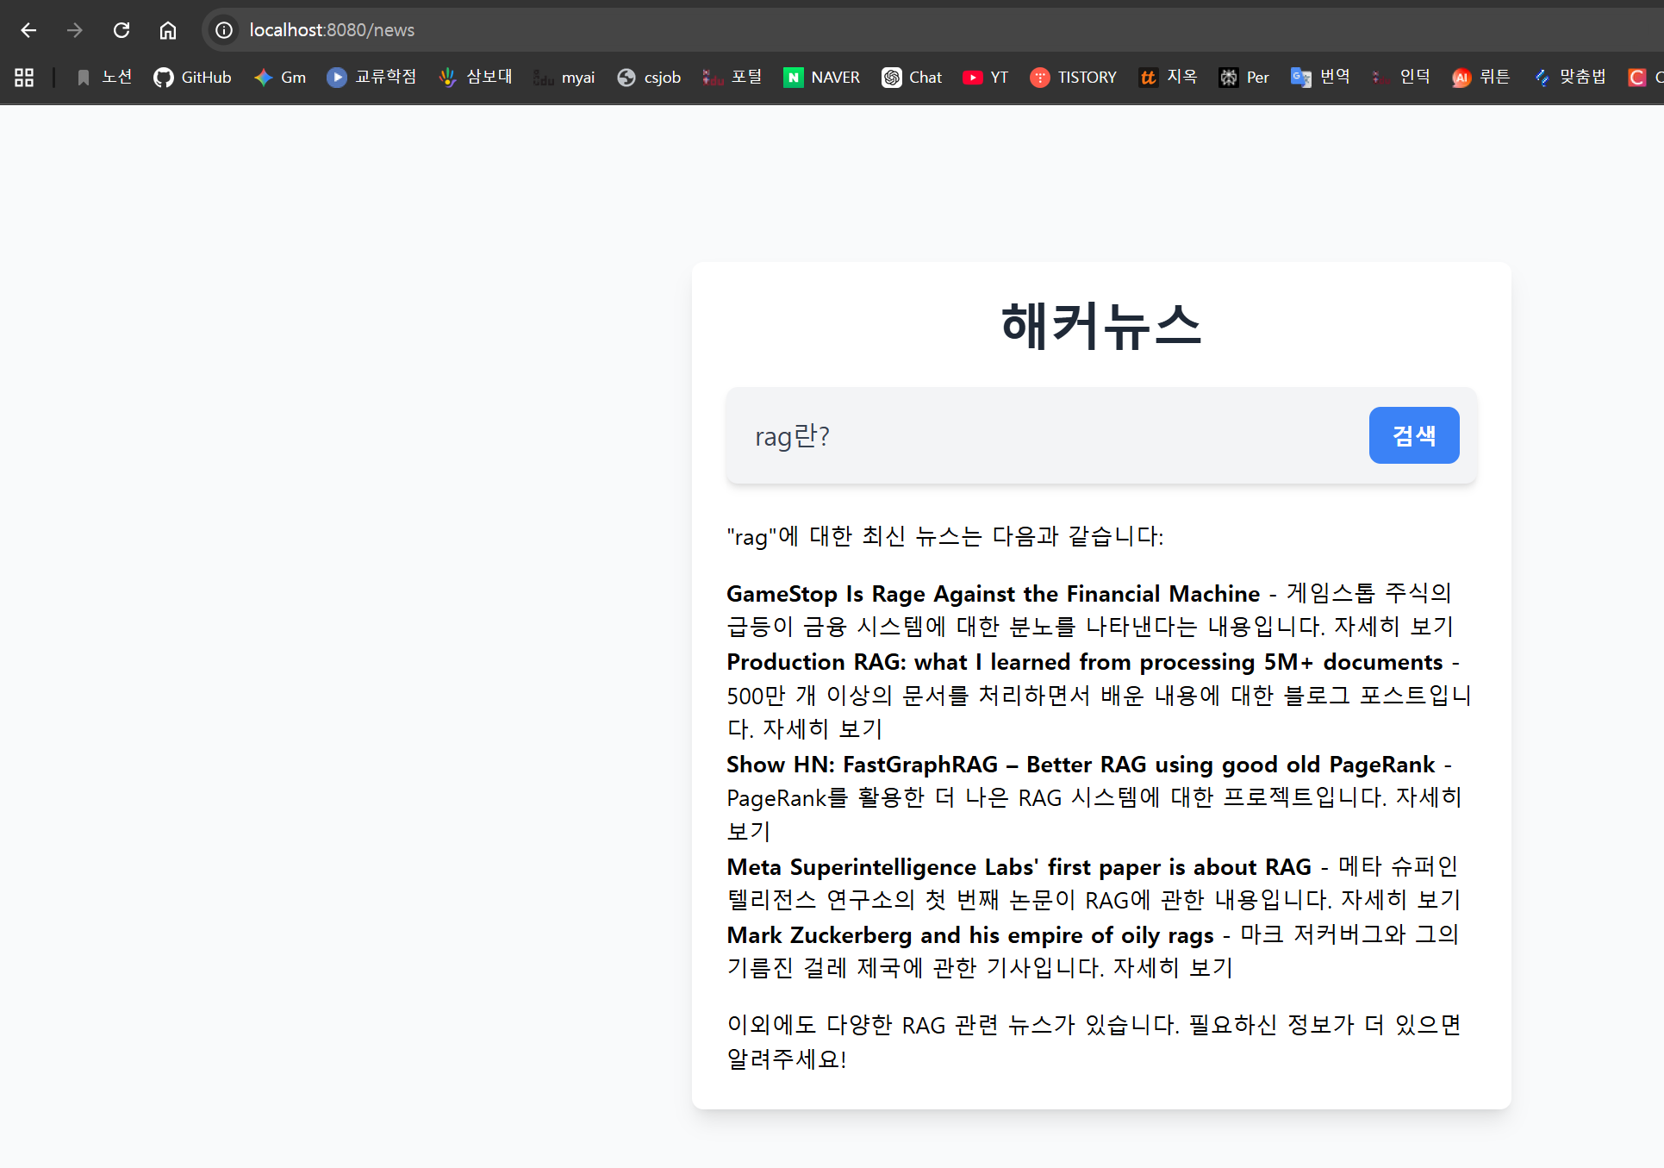Screen dimensions: 1664x1168
Task: Select the Meta Superintelligence Labs' first paper title
Action: [x=1019, y=867]
